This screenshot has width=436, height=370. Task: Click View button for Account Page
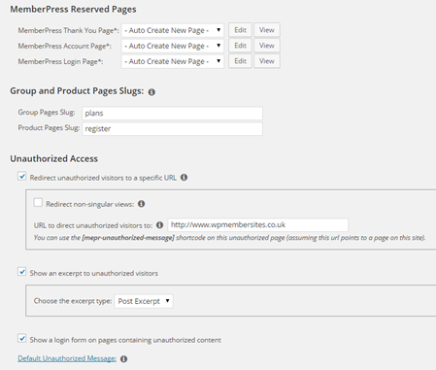(267, 46)
